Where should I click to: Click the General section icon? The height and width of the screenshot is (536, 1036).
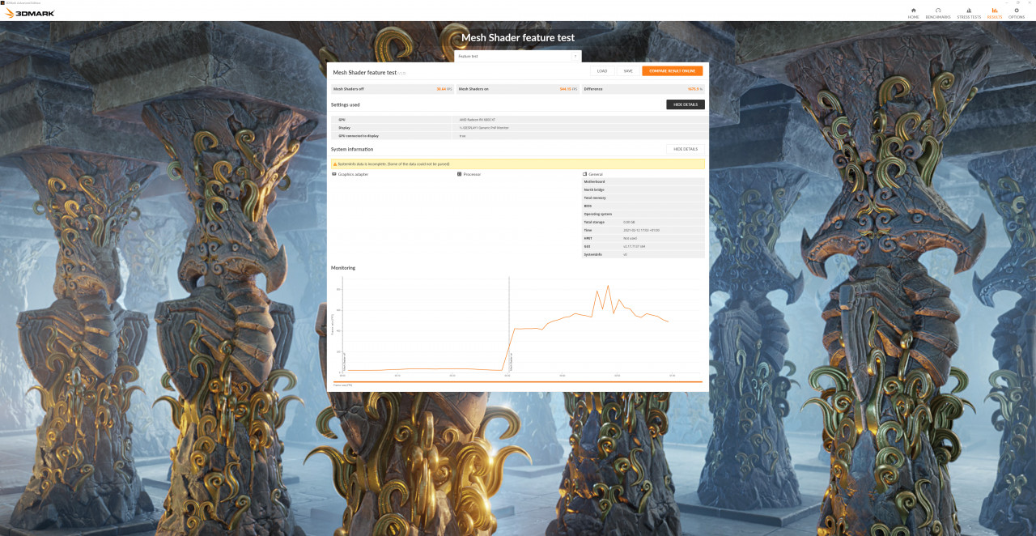585,174
